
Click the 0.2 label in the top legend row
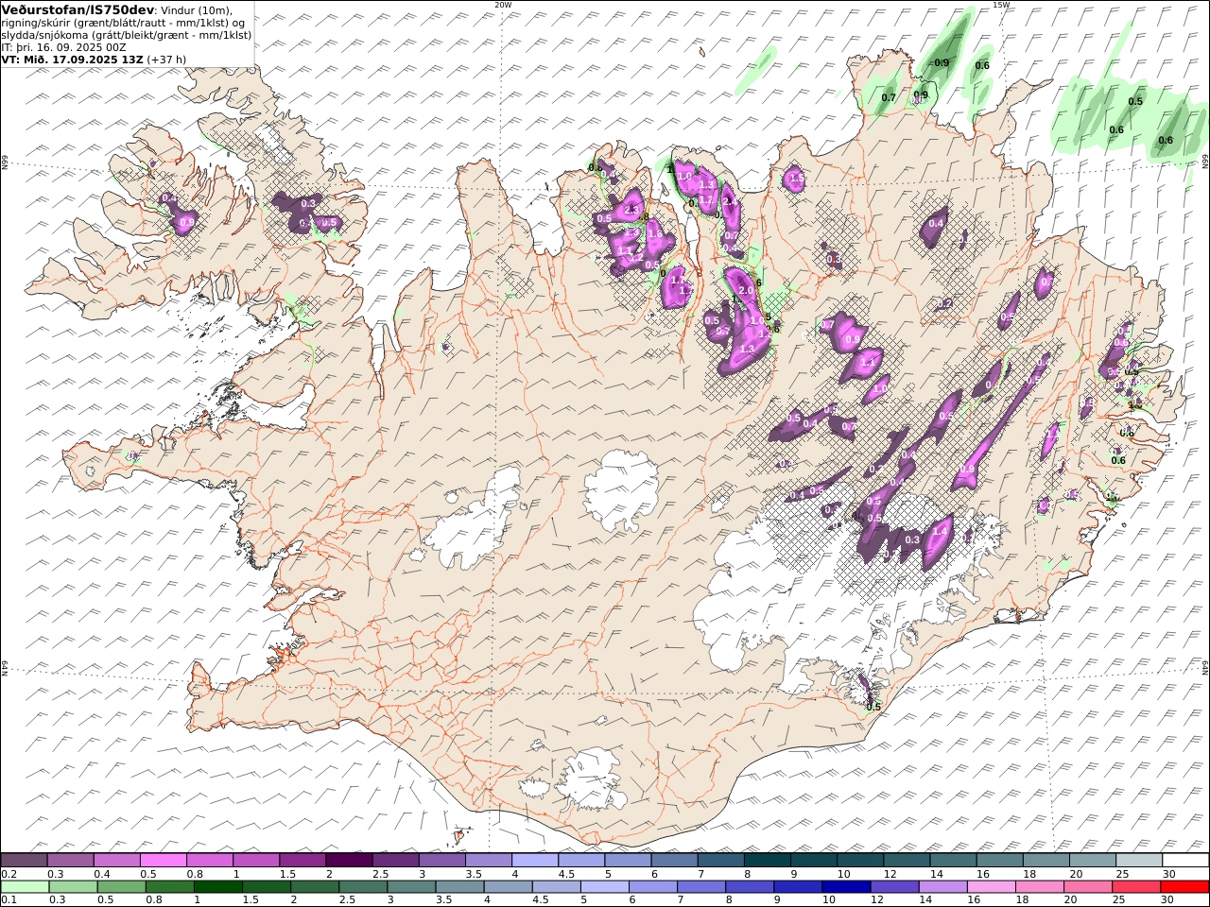coord(8,874)
